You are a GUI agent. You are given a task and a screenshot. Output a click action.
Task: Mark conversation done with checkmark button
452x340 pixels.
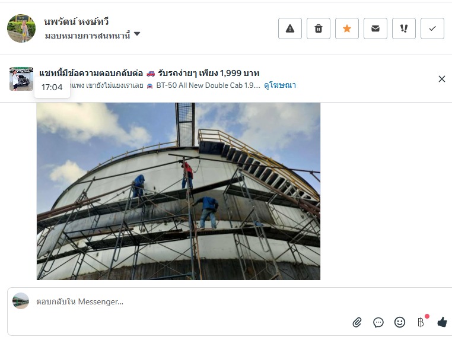(x=432, y=28)
